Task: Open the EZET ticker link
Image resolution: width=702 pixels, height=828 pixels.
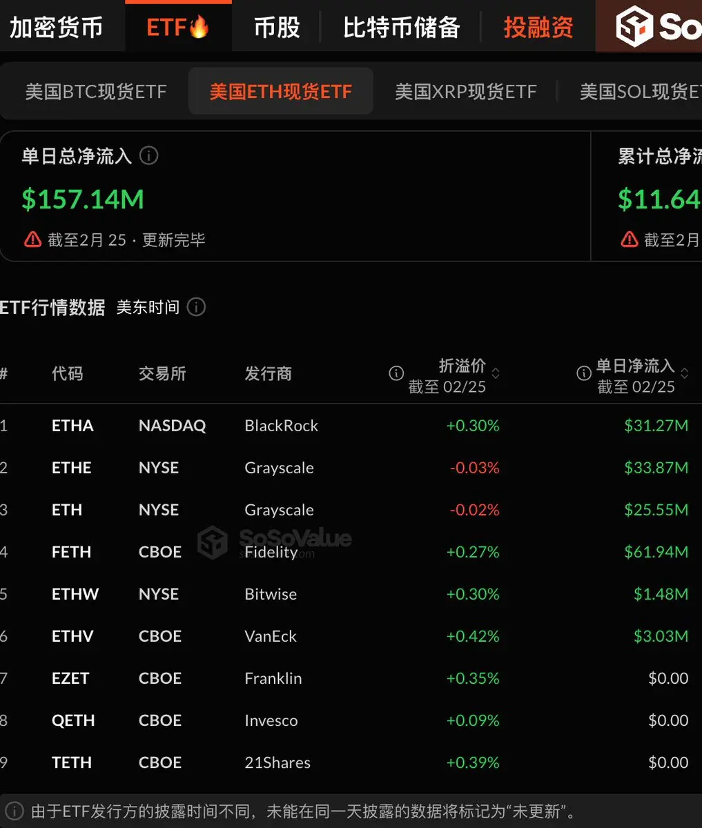Action: tap(70, 678)
